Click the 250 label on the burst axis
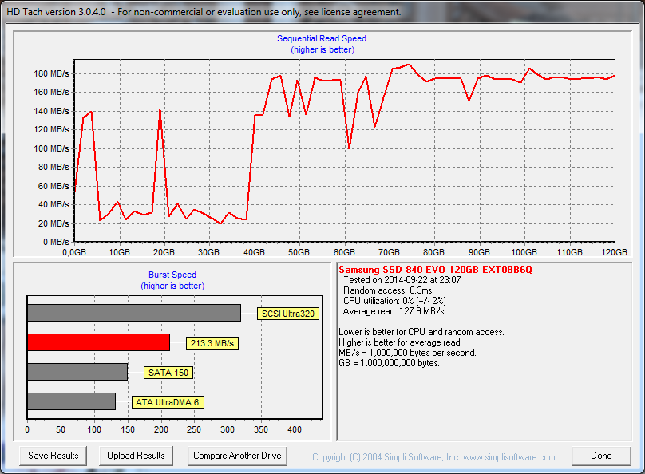This screenshot has height=474, width=645. click(x=194, y=429)
